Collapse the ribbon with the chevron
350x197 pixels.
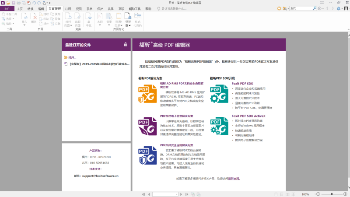point(348,29)
